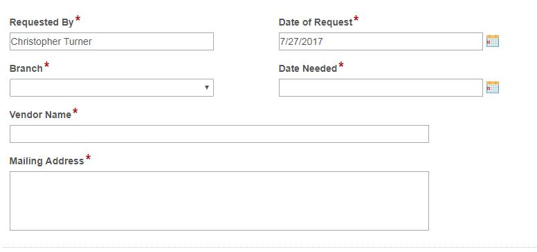Click the Date of Request label

pyautogui.click(x=316, y=23)
